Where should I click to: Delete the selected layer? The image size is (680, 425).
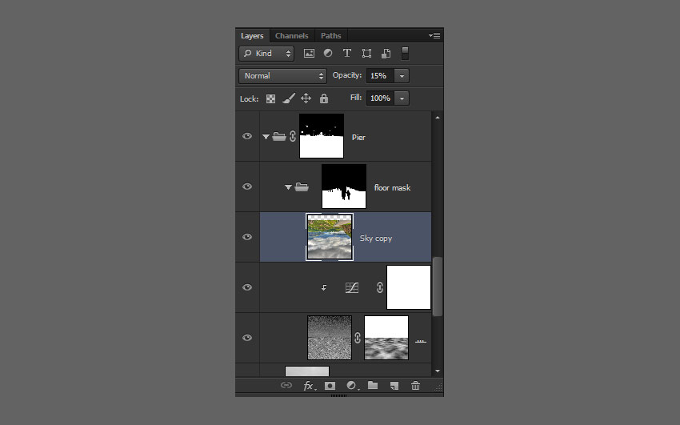point(415,385)
